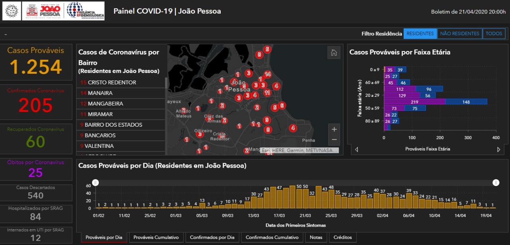Switch to Confirmados por Dia tab
Image resolution: width=510 pixels, height=245 pixels.
click(x=212, y=237)
